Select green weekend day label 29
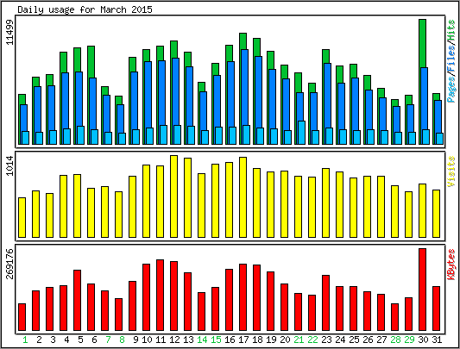The width and height of the screenshot is (460, 349). (409, 340)
